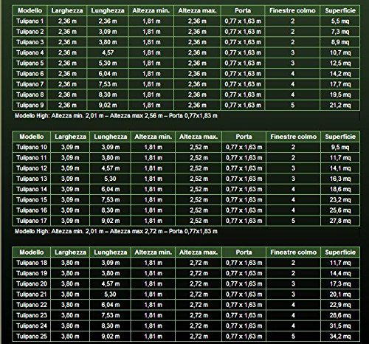Select the Modello High note mentioning 2,72 m
Viewport: 369px width, 344px height.
(x=116, y=231)
